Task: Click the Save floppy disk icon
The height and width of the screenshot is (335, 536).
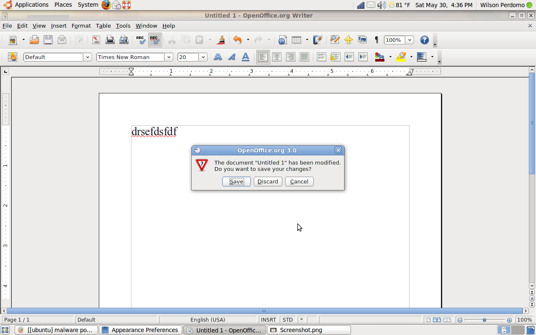Action: click(48, 40)
